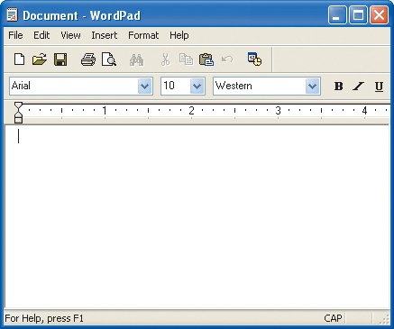Viewport: 394px width, 329px height.
Task: Create a new document with New icon
Action: click(20, 59)
